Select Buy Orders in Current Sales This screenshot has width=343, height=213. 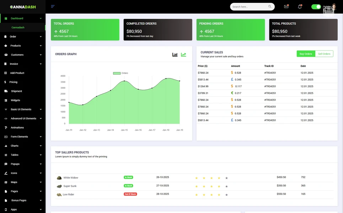(306, 54)
